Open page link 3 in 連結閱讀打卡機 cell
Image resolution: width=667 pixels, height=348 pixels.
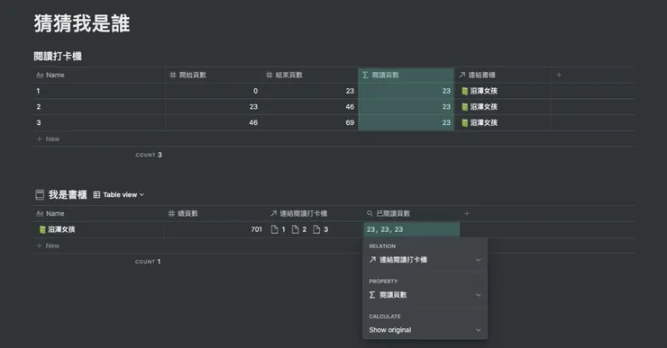pyautogui.click(x=321, y=229)
